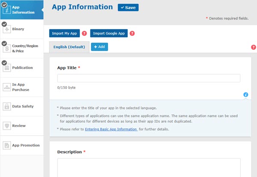257x177 pixels.
Task: Focus the App Title input field
Action: click(149, 78)
